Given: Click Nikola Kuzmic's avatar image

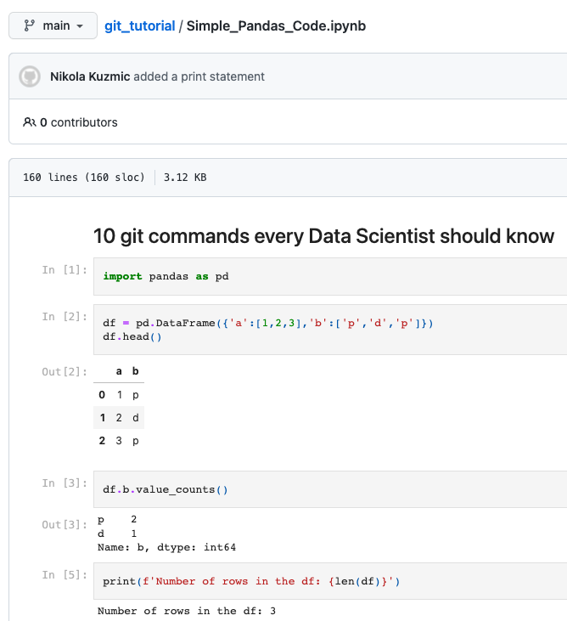Looking at the screenshot, I should point(30,76).
